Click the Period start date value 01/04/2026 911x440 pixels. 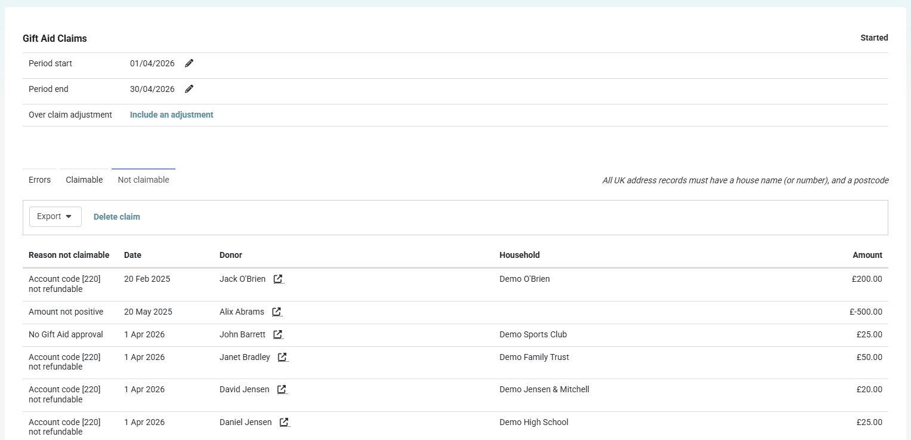[152, 63]
